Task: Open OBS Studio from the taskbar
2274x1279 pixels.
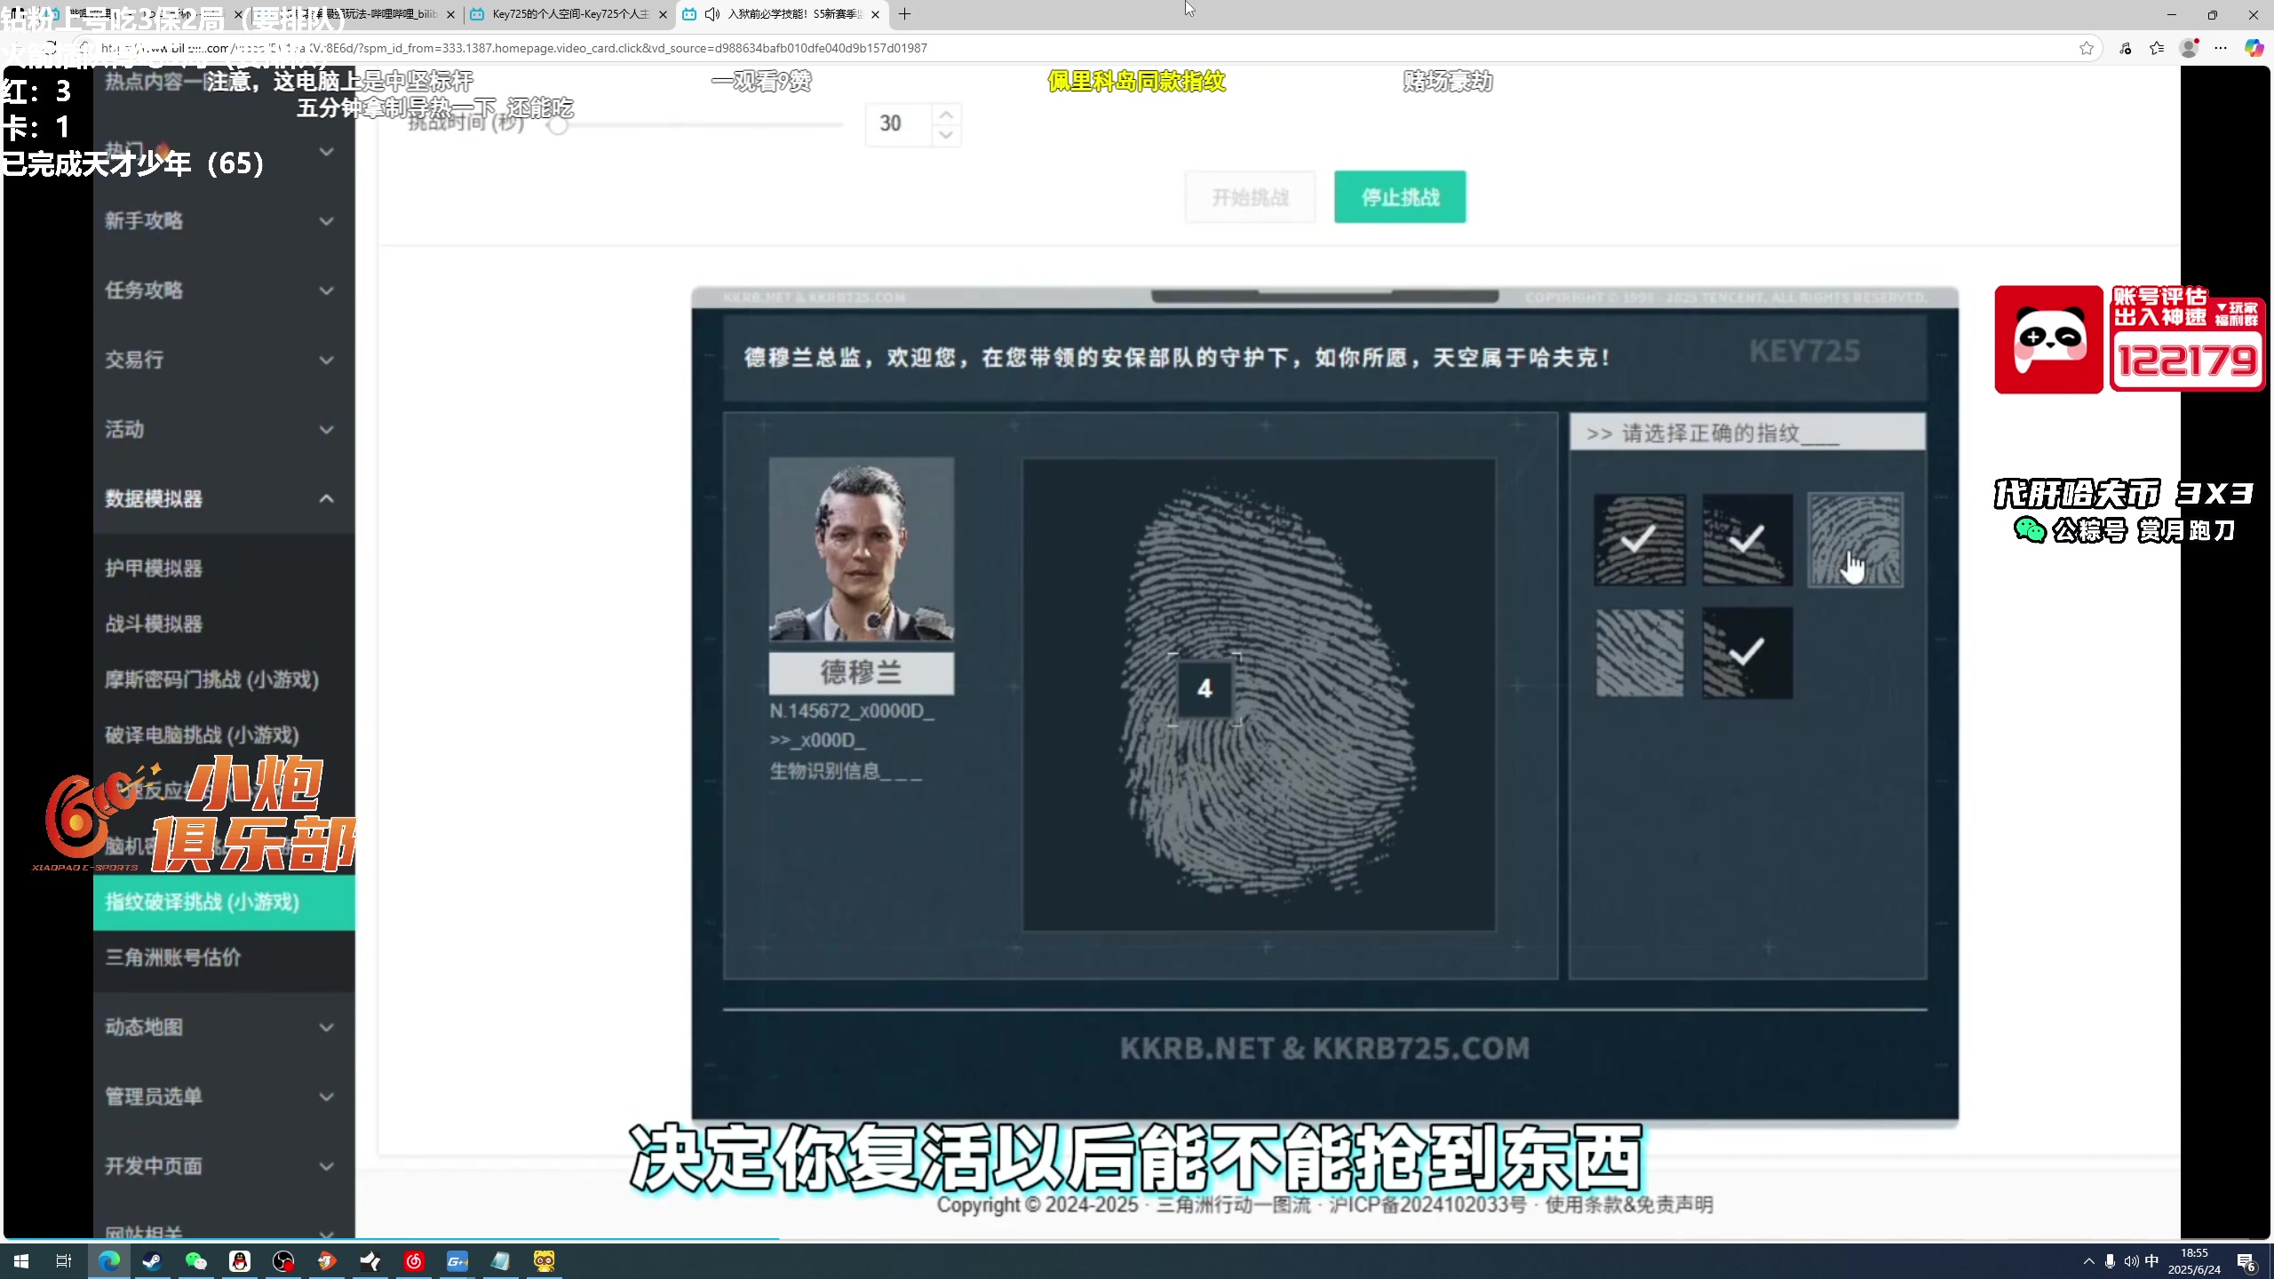Action: point(283,1261)
